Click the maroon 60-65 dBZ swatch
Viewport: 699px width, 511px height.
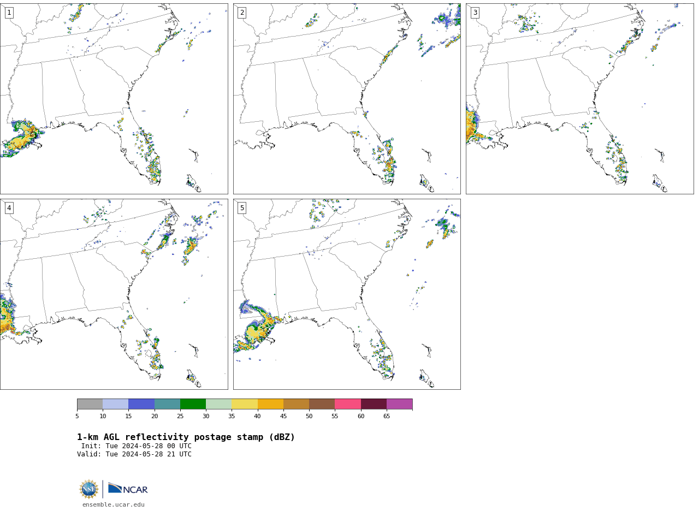point(374,404)
